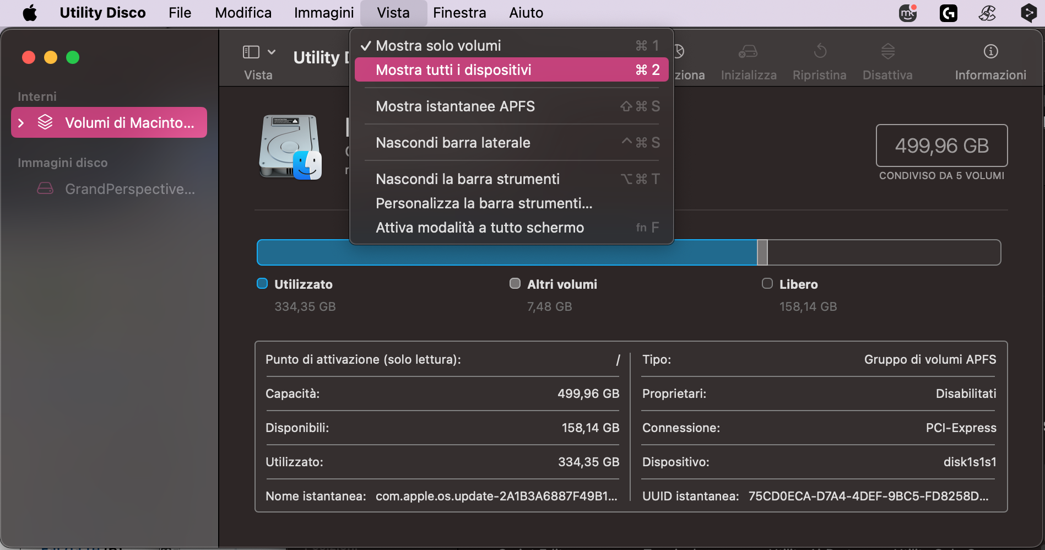Click the 7,48 GB Altri volumi value
Viewport: 1045px width, 550px height.
[x=549, y=306]
